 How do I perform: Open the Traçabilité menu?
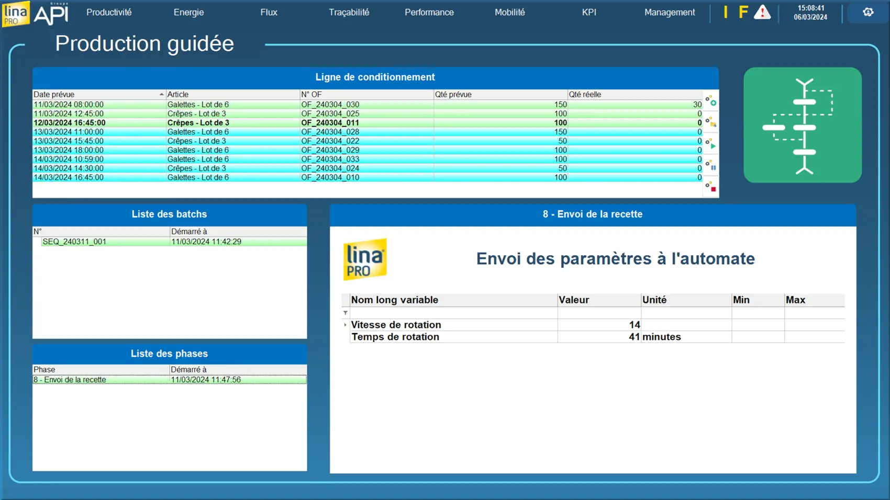349,13
